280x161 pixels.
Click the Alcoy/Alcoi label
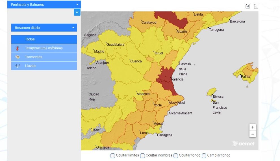point(177,103)
